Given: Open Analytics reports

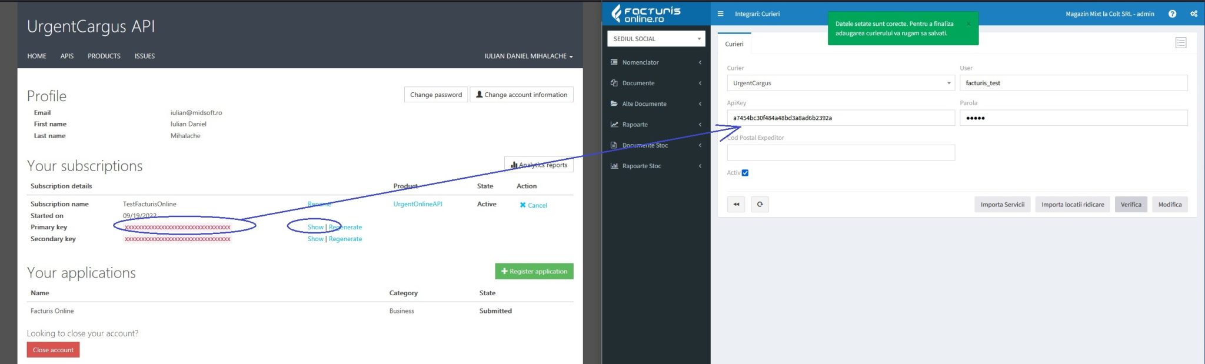Looking at the screenshot, I should (x=539, y=165).
